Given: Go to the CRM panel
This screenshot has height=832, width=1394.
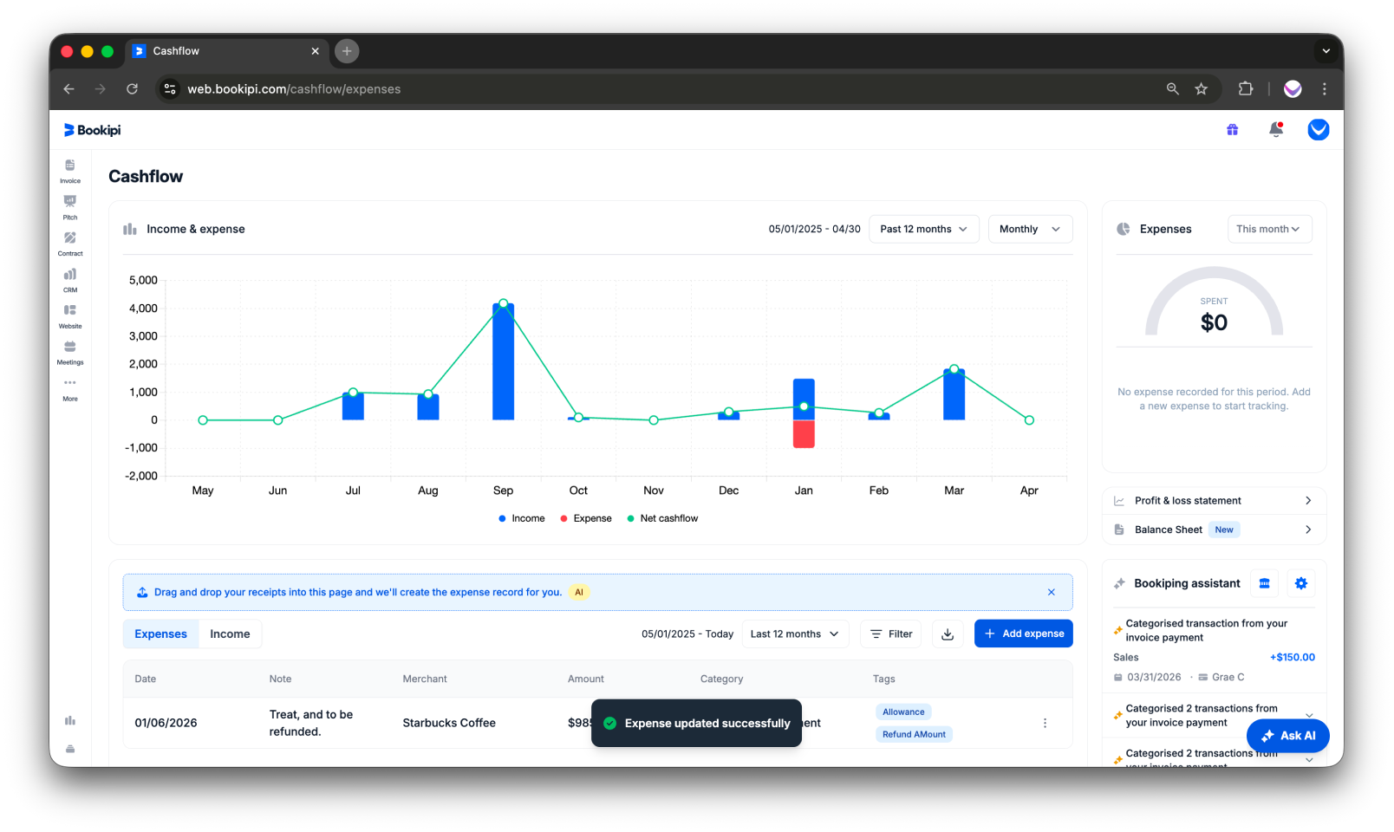Looking at the screenshot, I should (69, 279).
